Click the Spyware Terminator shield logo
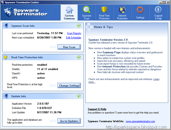This screenshot has height=130, width=171. coord(8,12)
